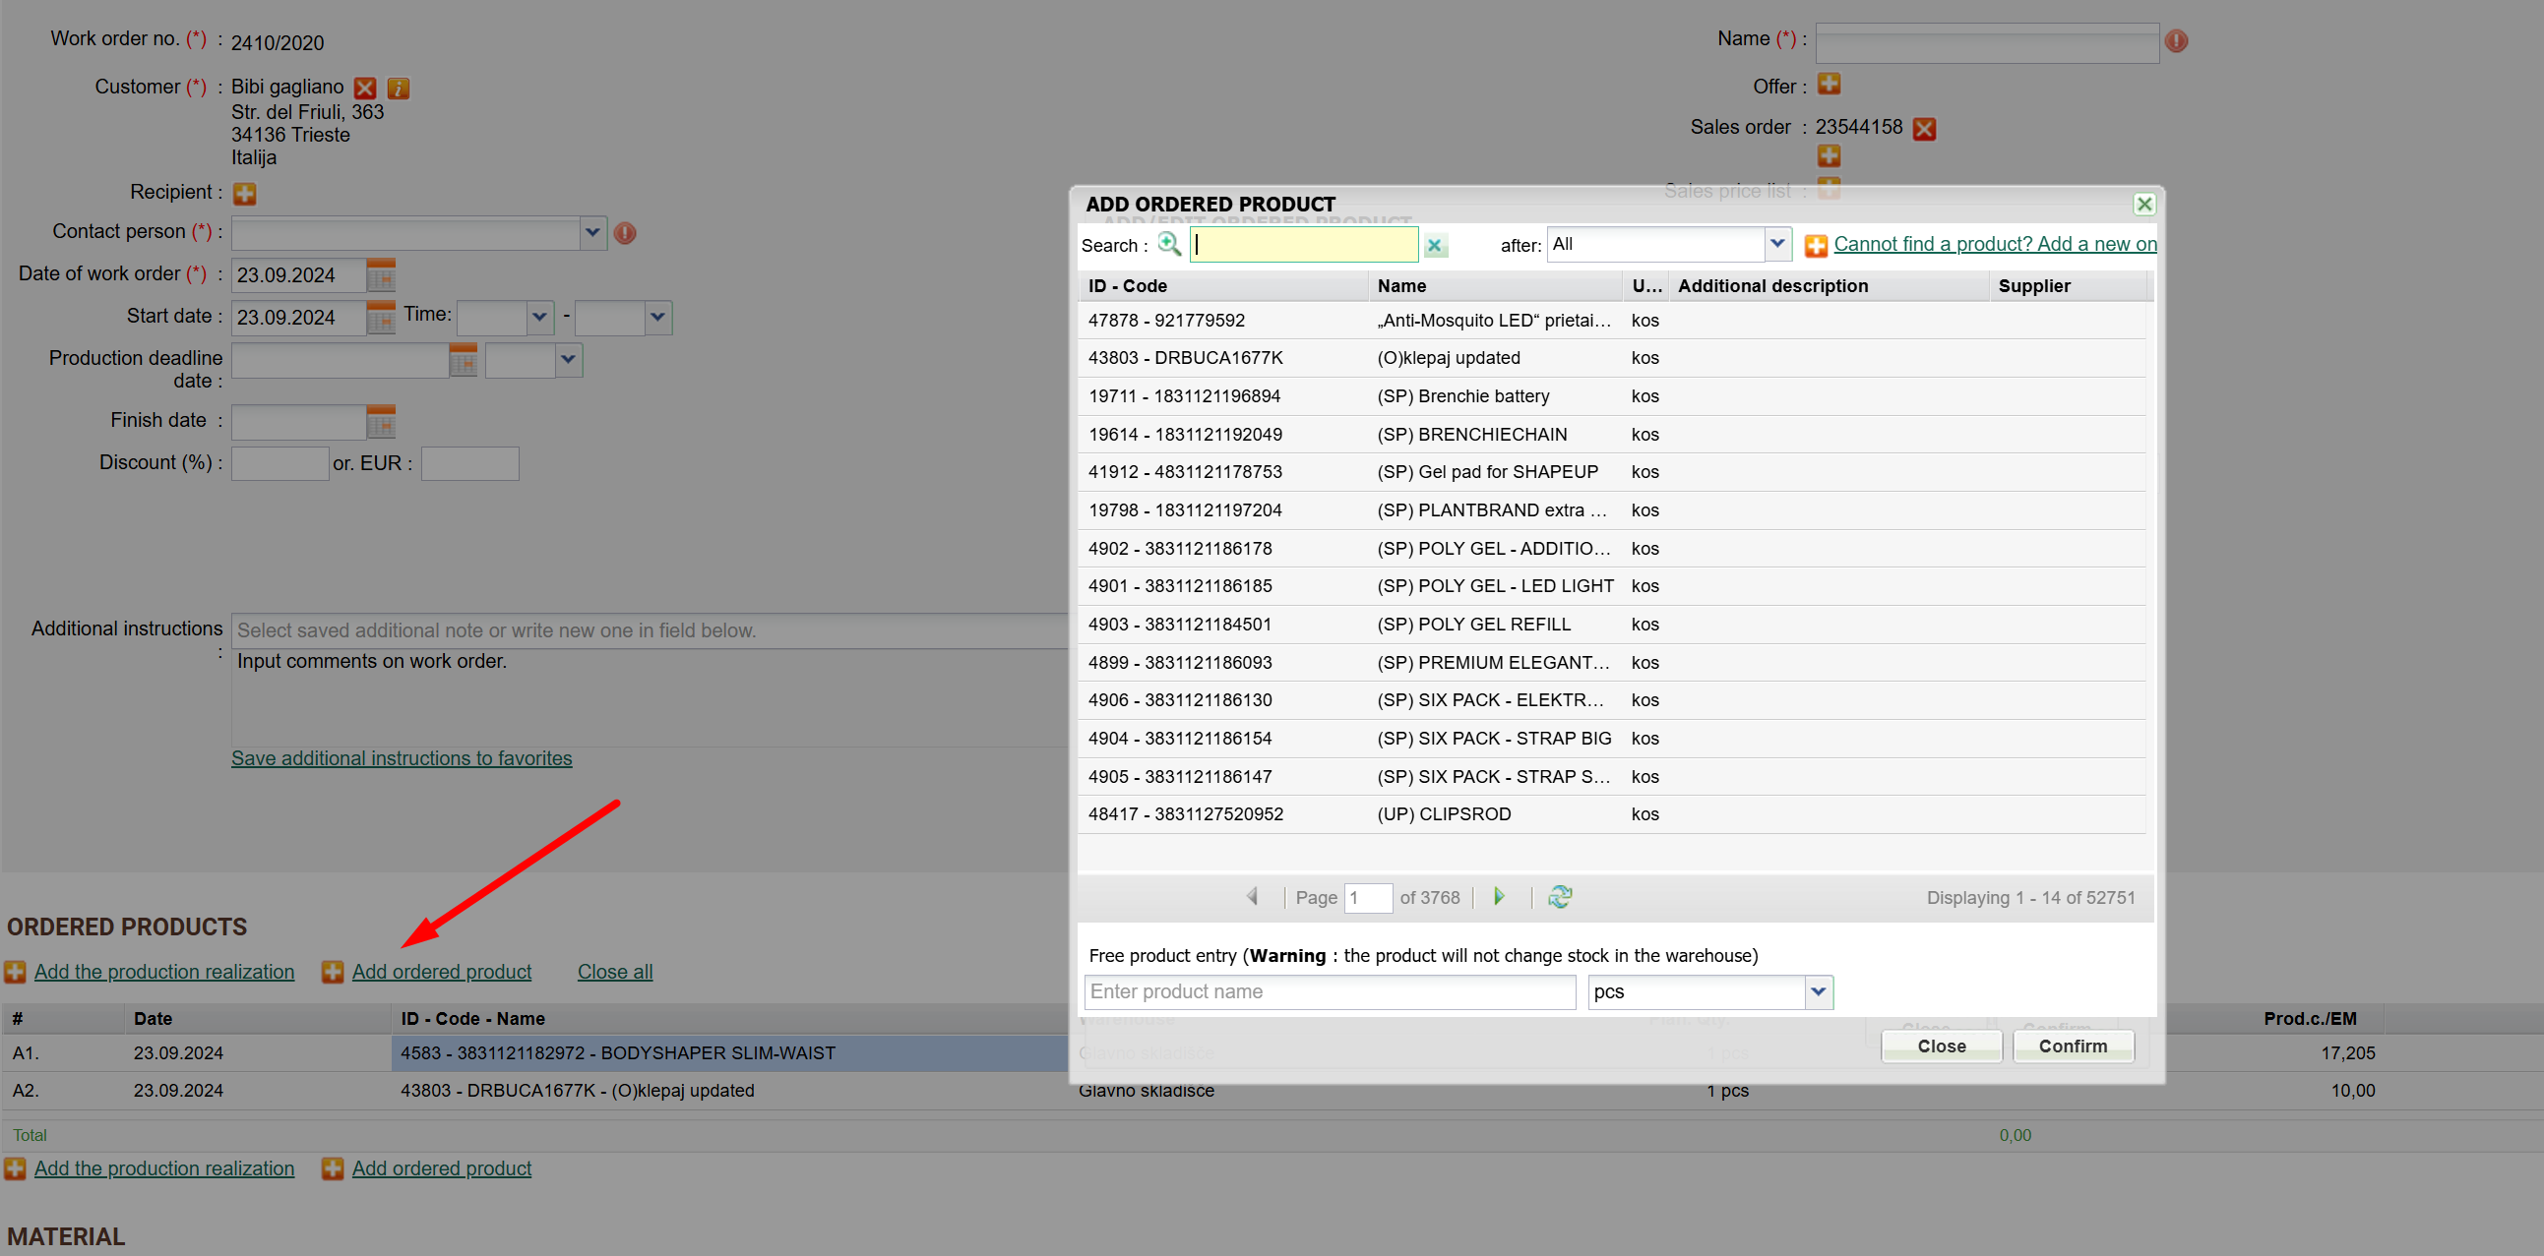The width and height of the screenshot is (2544, 1256).
Task: Add an Offer with plus icon
Action: coord(1828,85)
